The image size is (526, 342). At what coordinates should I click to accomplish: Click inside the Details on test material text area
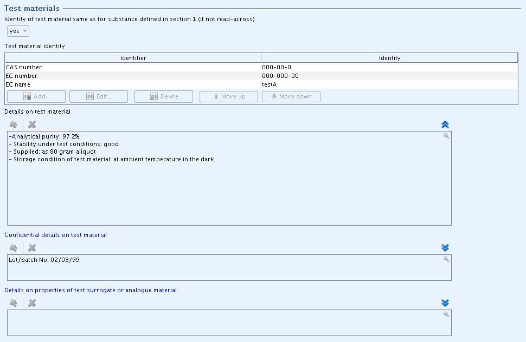pyautogui.click(x=229, y=178)
